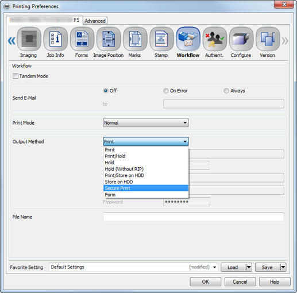Enable the Tandem Mode checkbox
This screenshot has height=293, width=297.
tap(16, 76)
